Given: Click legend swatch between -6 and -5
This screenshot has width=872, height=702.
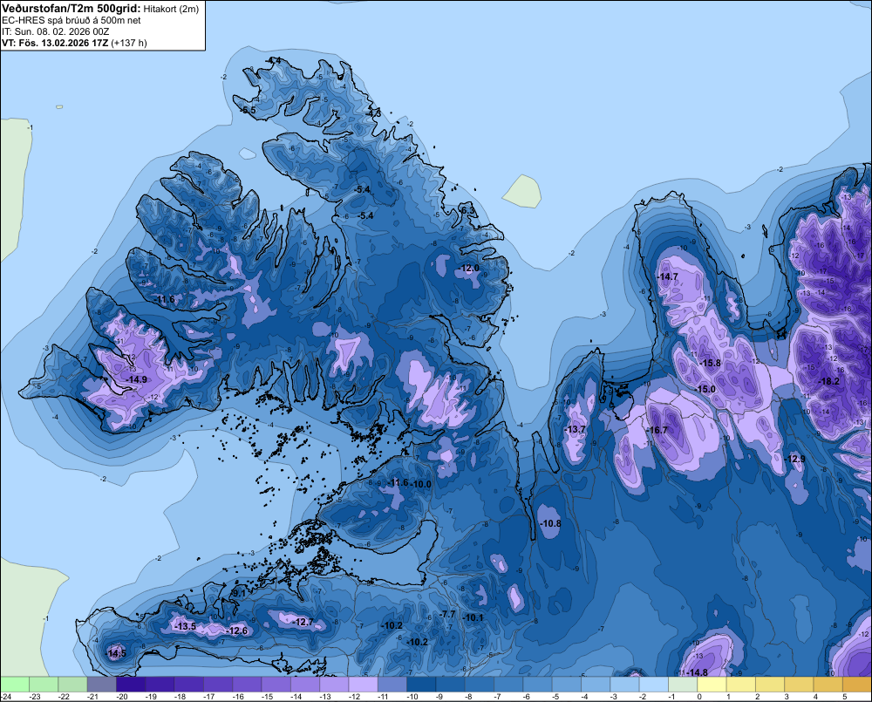Looking at the screenshot, I should point(537,685).
